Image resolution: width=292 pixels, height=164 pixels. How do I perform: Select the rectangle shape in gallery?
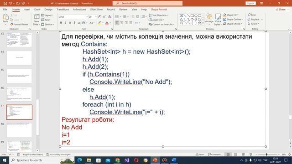pos(192,15)
